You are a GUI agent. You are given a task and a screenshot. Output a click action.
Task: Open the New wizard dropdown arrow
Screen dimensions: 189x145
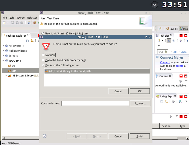pyautogui.click(x=8, y=23)
